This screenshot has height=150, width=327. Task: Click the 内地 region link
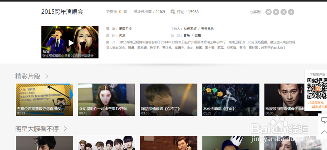pyautogui.click(x=122, y=36)
